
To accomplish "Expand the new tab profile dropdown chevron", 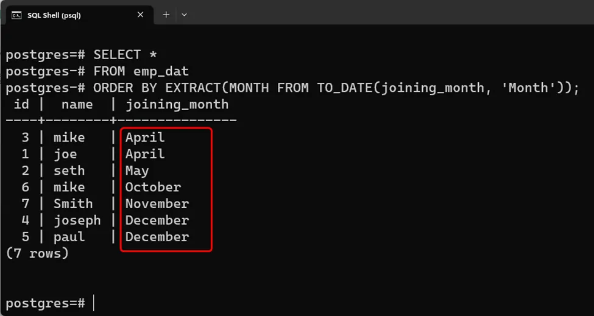I will 185,14.
